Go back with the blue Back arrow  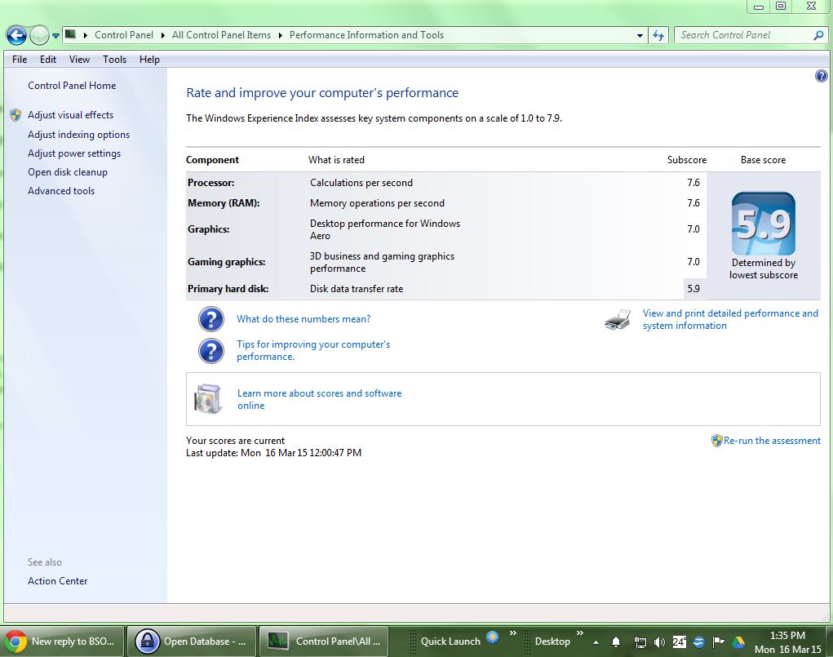coord(16,36)
